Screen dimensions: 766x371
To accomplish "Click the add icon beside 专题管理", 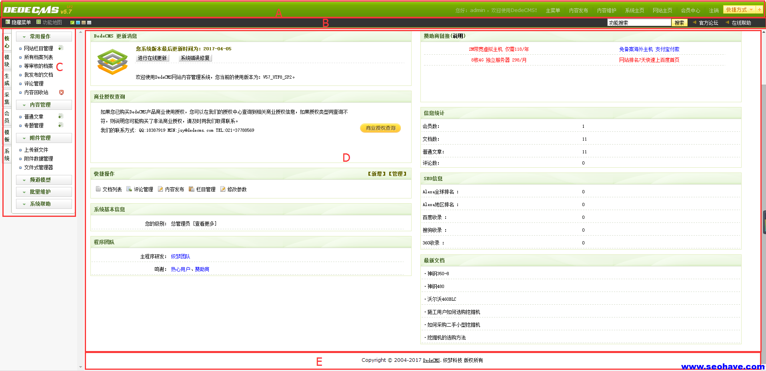I will (61, 125).
